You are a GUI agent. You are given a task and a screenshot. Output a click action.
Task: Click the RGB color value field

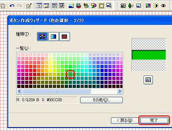click(47, 100)
